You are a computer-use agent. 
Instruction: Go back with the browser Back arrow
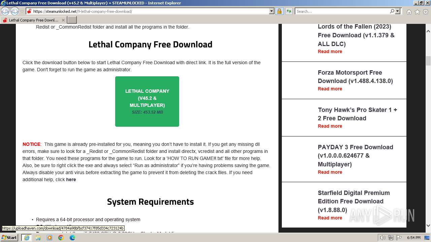[5, 11]
